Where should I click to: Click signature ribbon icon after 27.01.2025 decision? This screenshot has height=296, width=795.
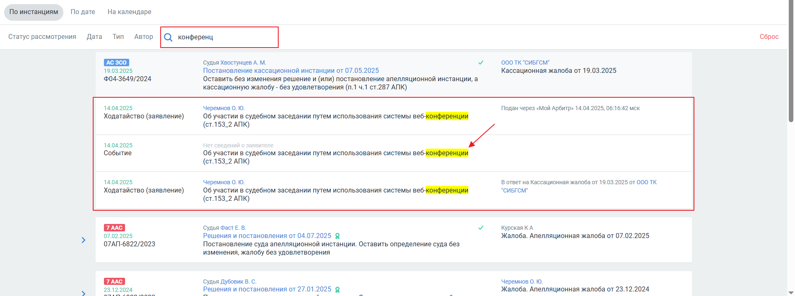[337, 289]
